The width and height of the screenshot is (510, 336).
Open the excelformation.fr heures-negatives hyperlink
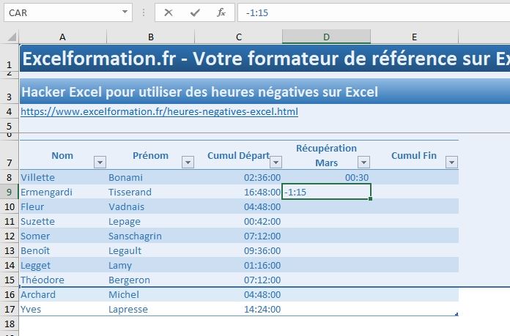click(x=159, y=112)
